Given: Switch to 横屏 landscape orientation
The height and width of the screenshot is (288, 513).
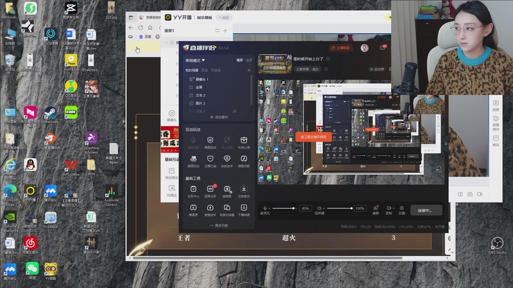Looking at the screenshot, I should pyautogui.click(x=239, y=60).
